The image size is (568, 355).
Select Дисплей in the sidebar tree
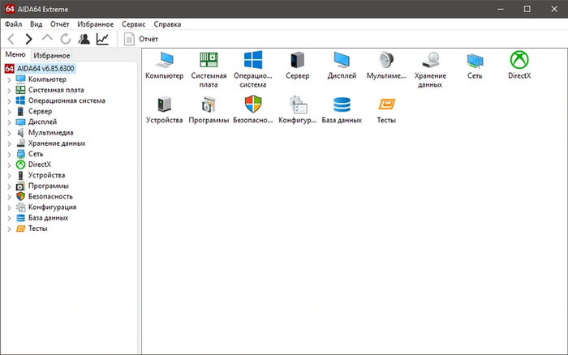point(43,122)
